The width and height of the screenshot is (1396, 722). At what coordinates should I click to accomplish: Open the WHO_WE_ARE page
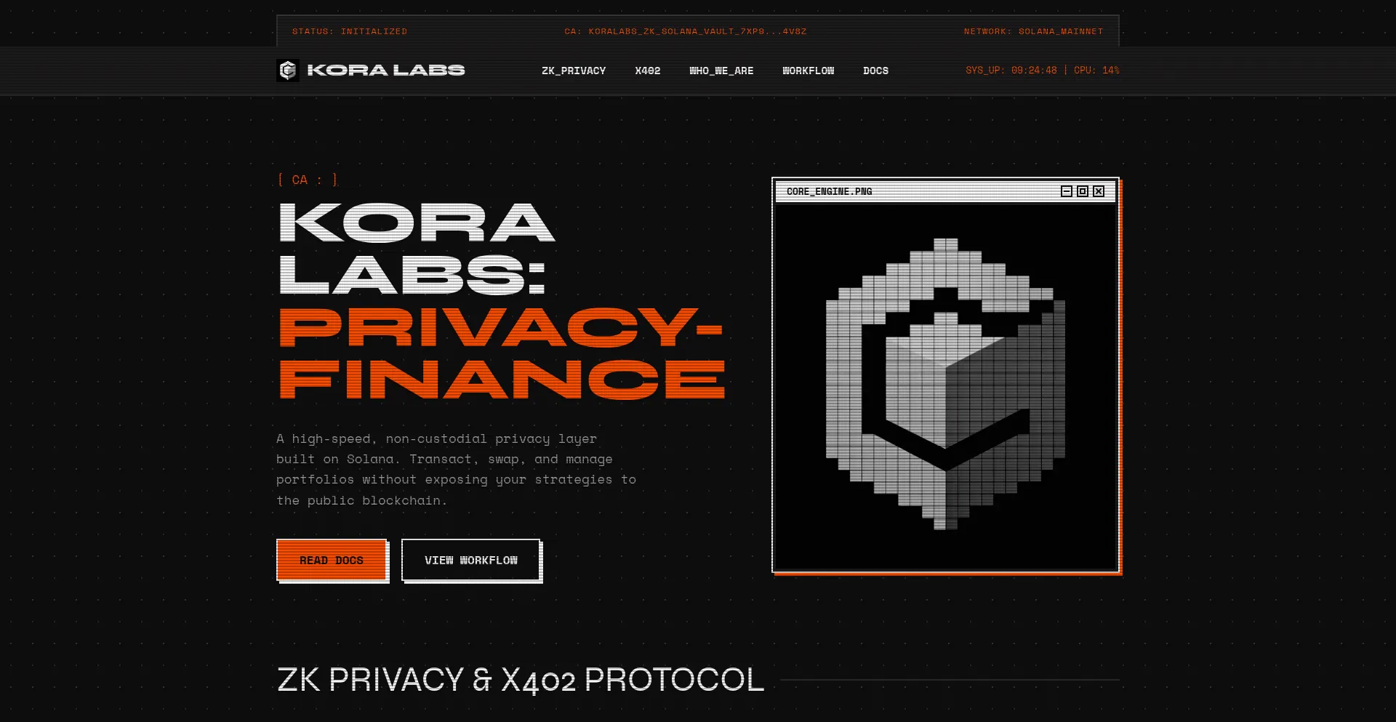tap(721, 71)
